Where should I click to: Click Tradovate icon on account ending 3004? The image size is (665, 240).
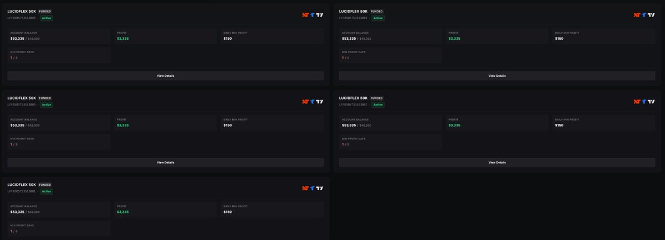click(x=644, y=15)
